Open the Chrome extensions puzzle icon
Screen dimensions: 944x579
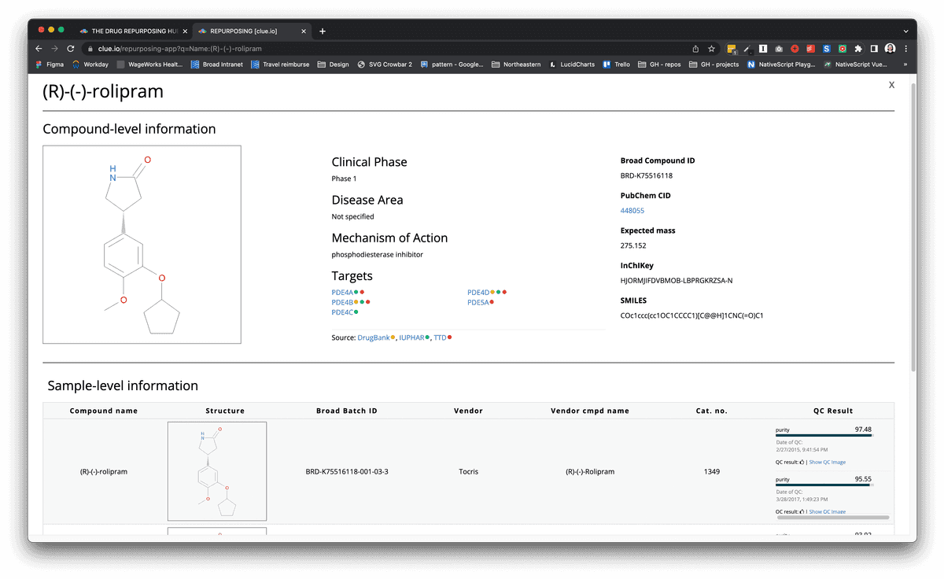point(858,48)
